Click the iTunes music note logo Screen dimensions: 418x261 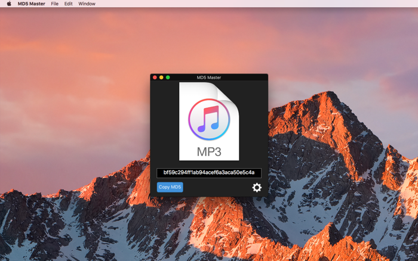209,119
